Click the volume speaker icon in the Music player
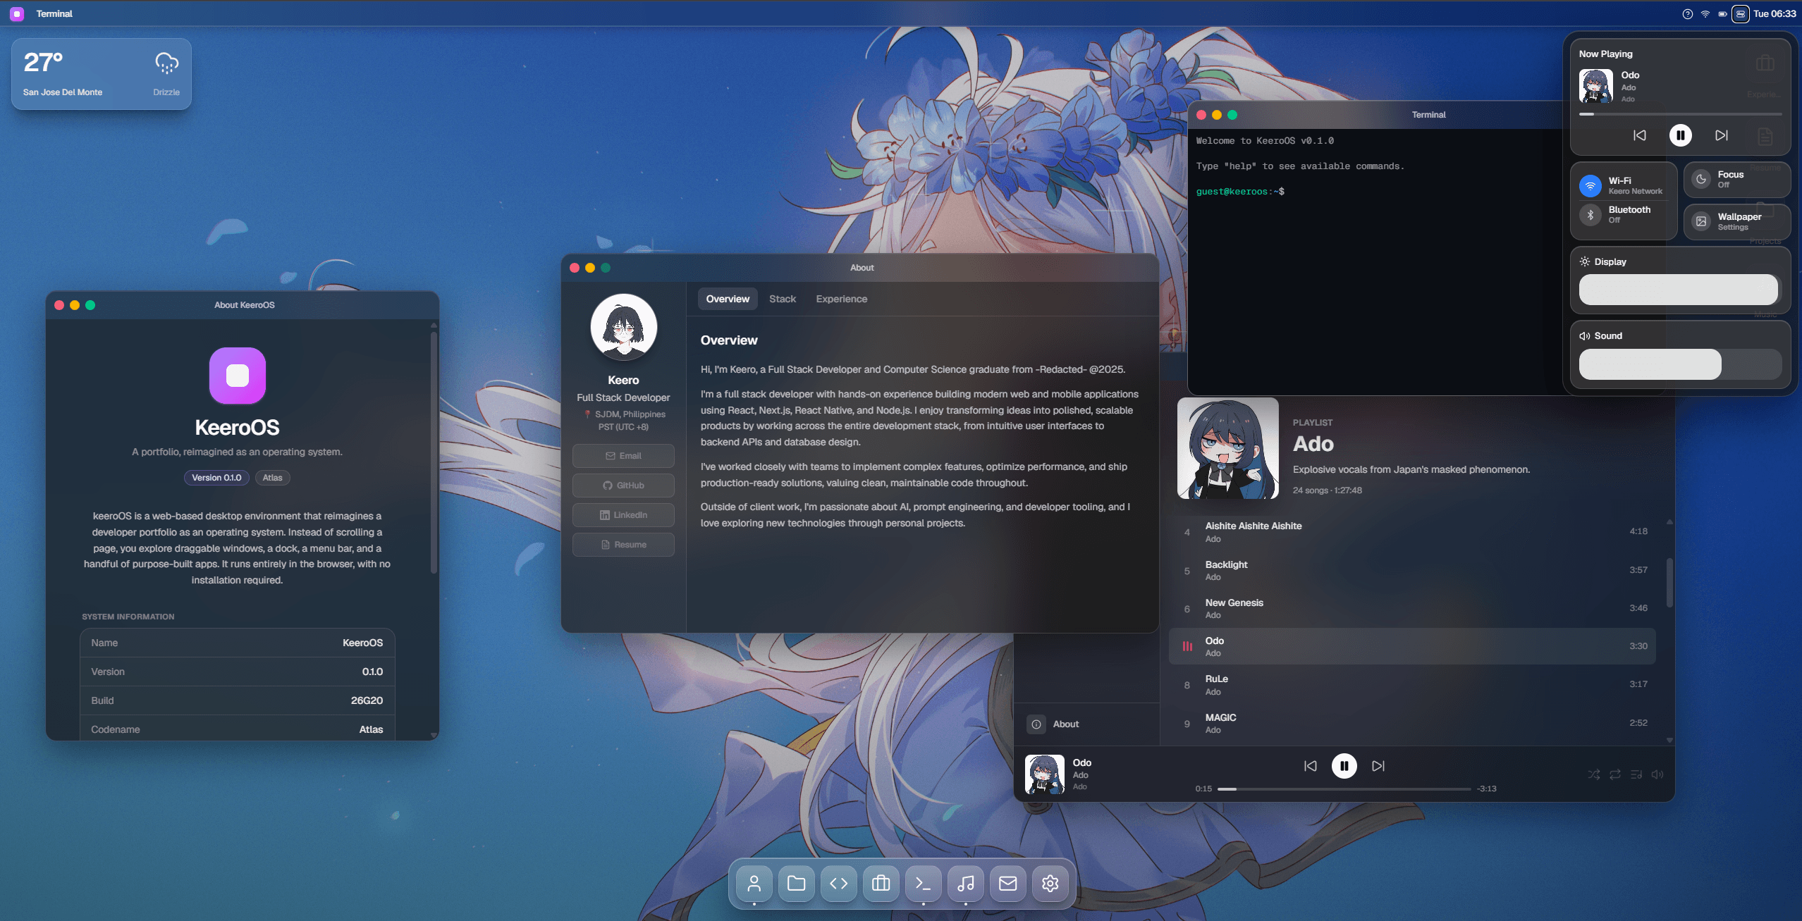The width and height of the screenshot is (1802, 921). click(x=1657, y=774)
